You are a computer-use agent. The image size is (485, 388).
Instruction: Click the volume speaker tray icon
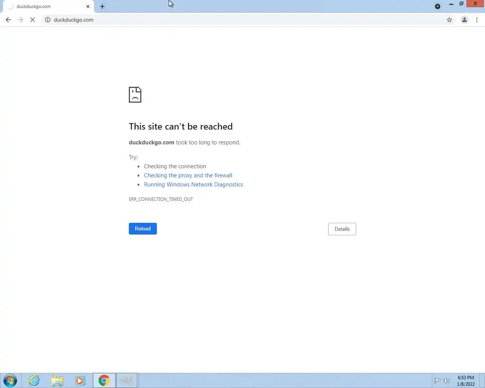447,381
